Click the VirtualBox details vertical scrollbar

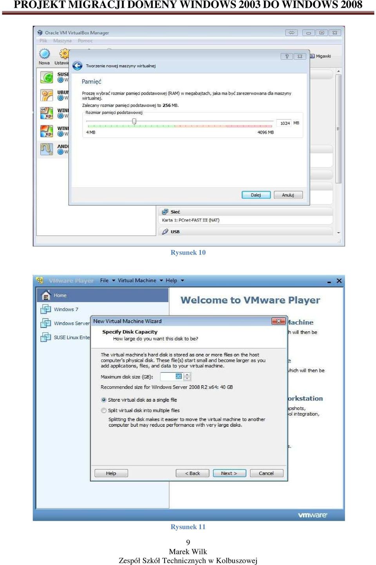pyautogui.click(x=338, y=129)
